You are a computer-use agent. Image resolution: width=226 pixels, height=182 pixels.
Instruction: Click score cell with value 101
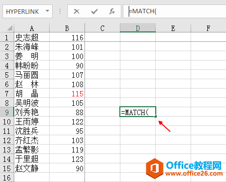tap(67, 47)
